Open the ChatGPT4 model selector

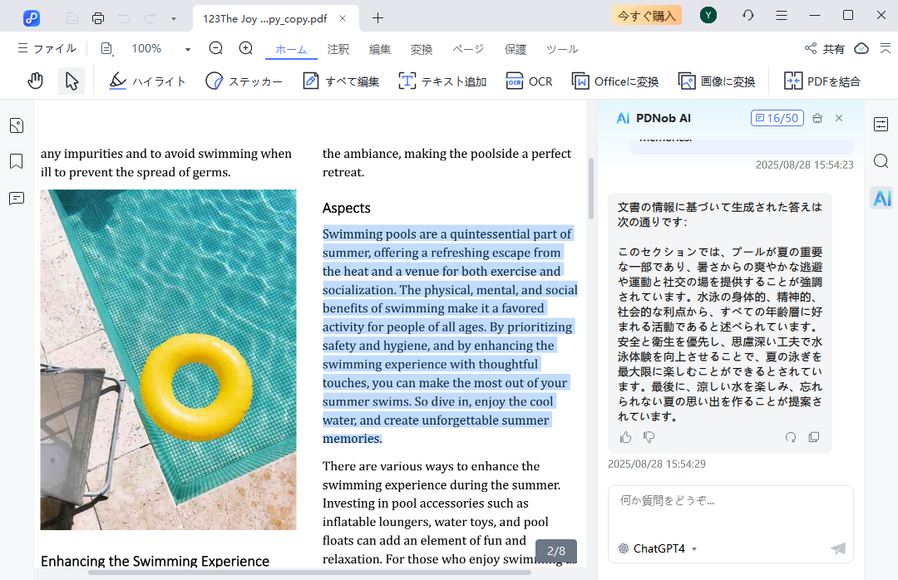click(x=657, y=548)
